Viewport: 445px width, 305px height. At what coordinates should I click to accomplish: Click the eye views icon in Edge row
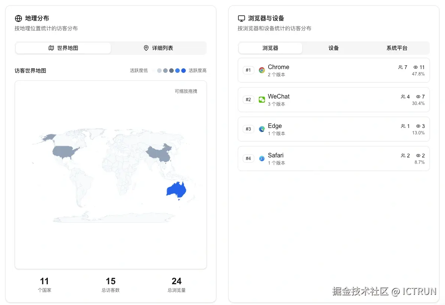click(418, 126)
